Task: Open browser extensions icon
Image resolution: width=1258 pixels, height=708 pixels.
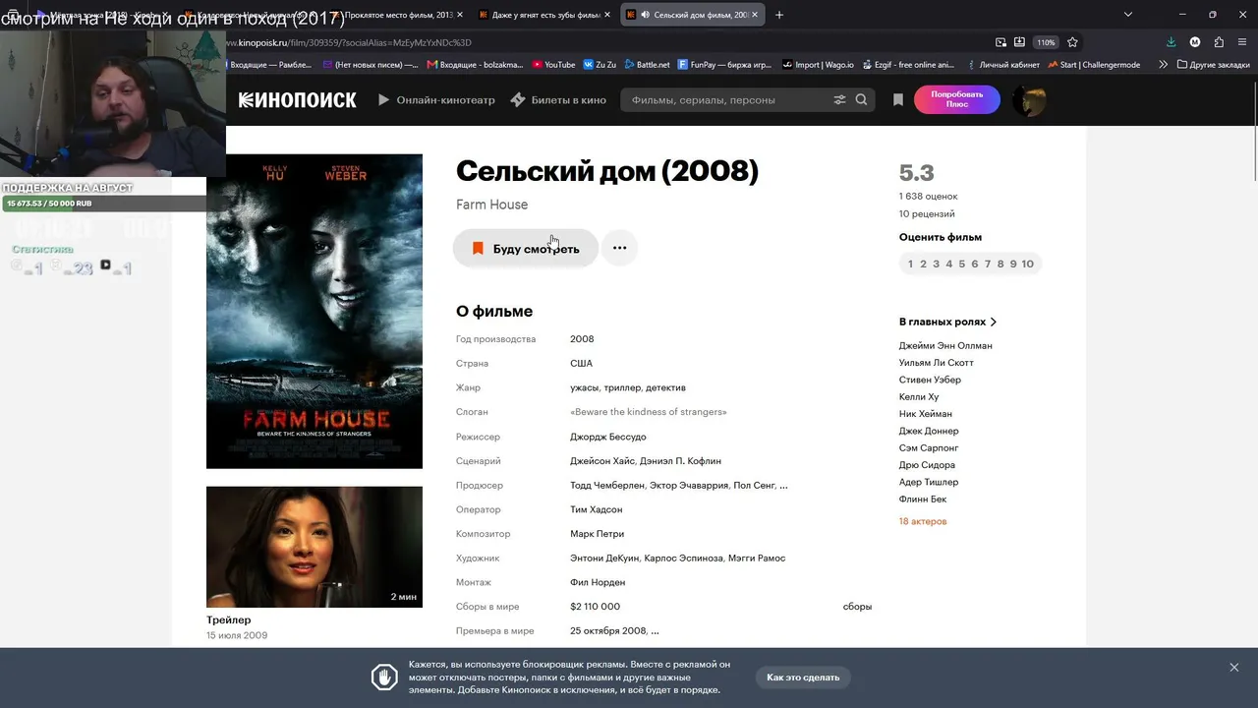Action: coord(1219,42)
